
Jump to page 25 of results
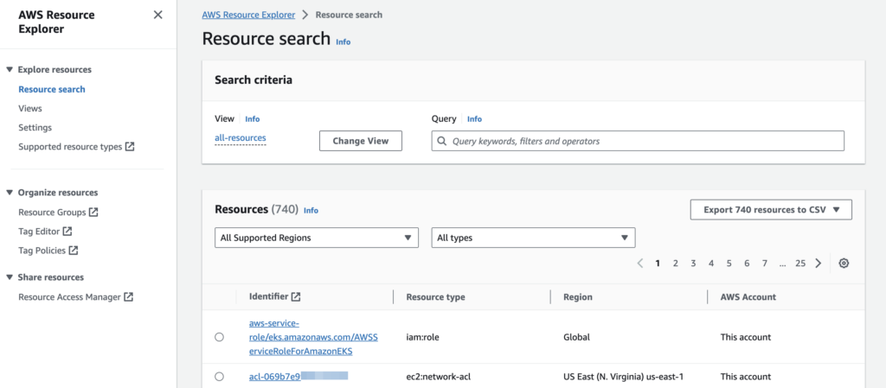800,264
